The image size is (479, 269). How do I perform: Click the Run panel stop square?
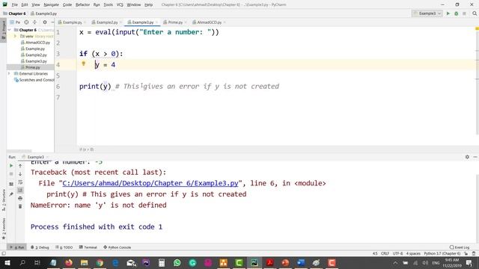click(11, 174)
